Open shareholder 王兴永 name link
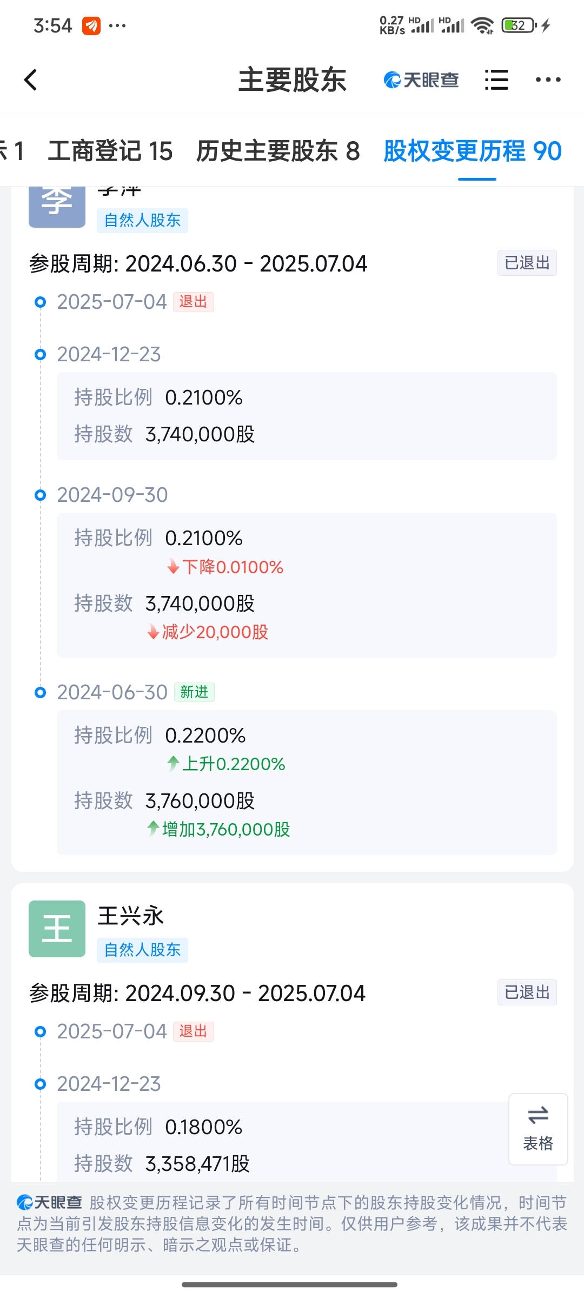This screenshot has height=1298, width=584. (x=130, y=916)
